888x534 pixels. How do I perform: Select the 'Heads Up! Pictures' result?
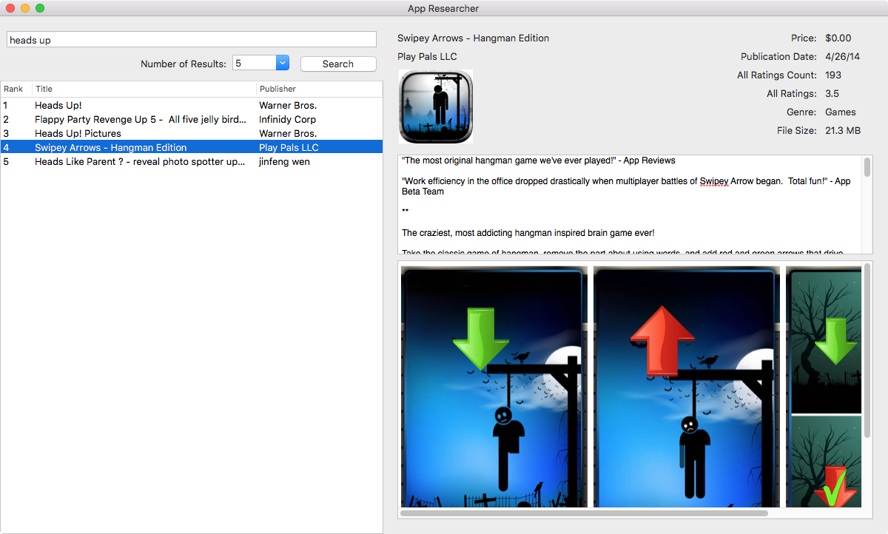pos(141,134)
